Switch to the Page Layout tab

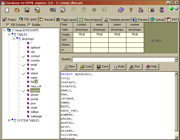(x=66, y=20)
